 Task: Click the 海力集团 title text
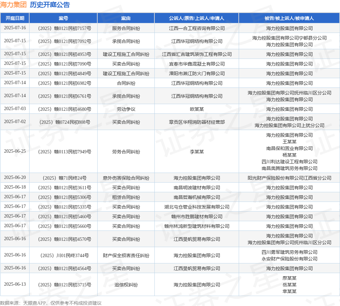coord(13,5)
